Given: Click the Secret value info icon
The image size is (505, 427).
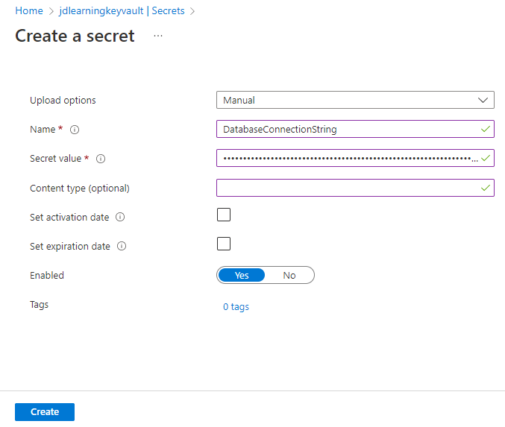Looking at the screenshot, I should [x=101, y=159].
